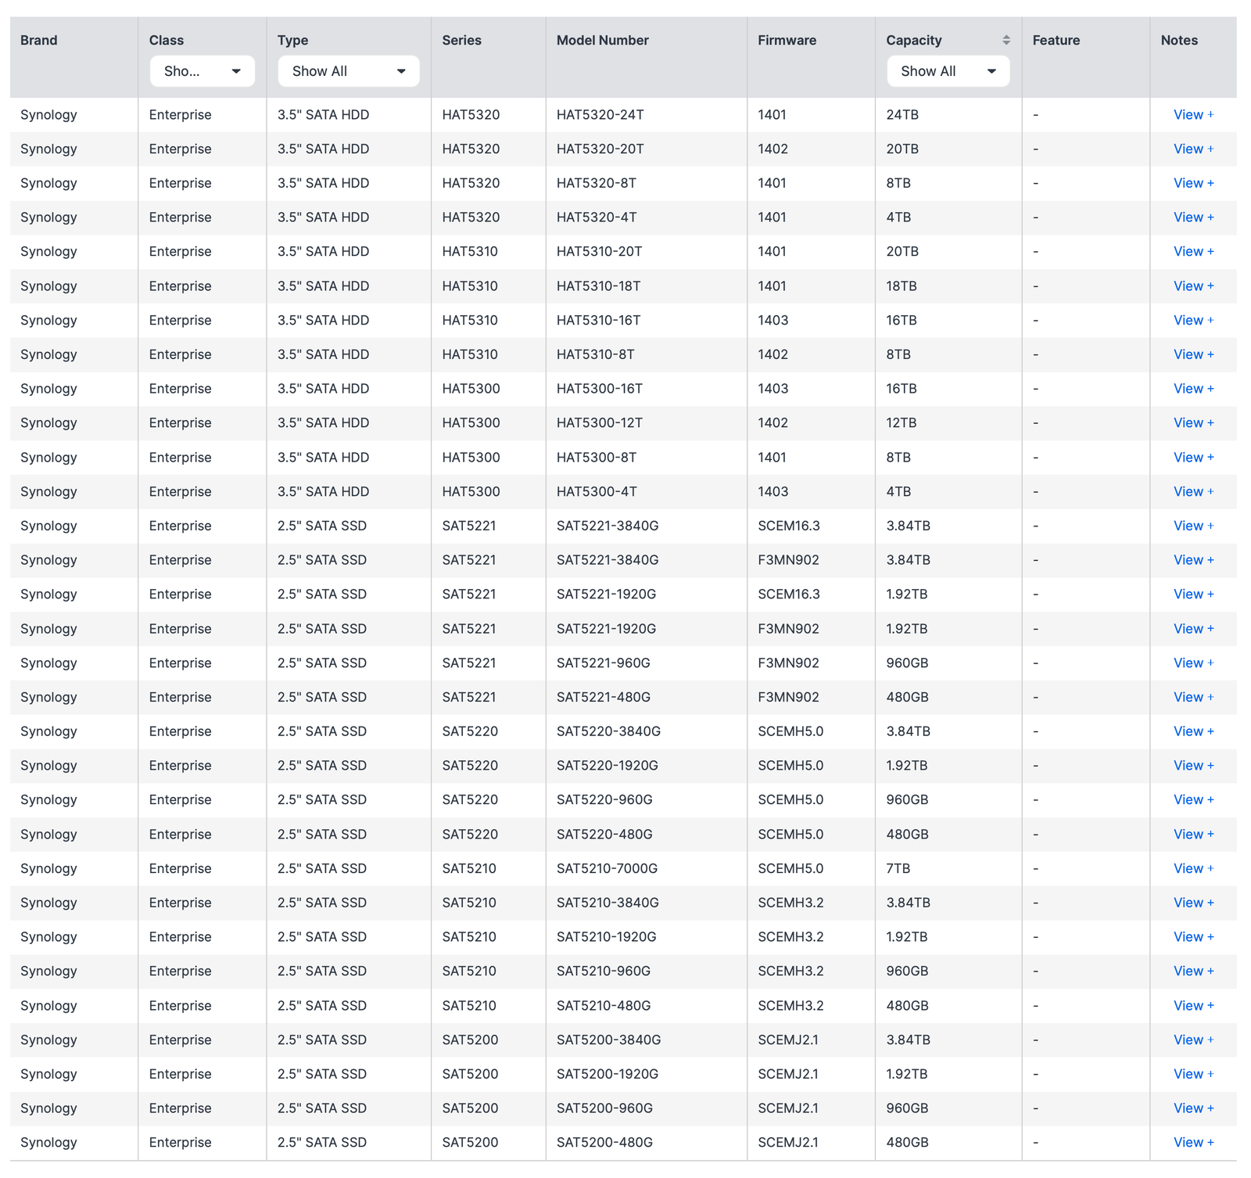The image size is (1251, 1178).
Task: View notes for SAT5210-1920G
Action: pos(1193,937)
